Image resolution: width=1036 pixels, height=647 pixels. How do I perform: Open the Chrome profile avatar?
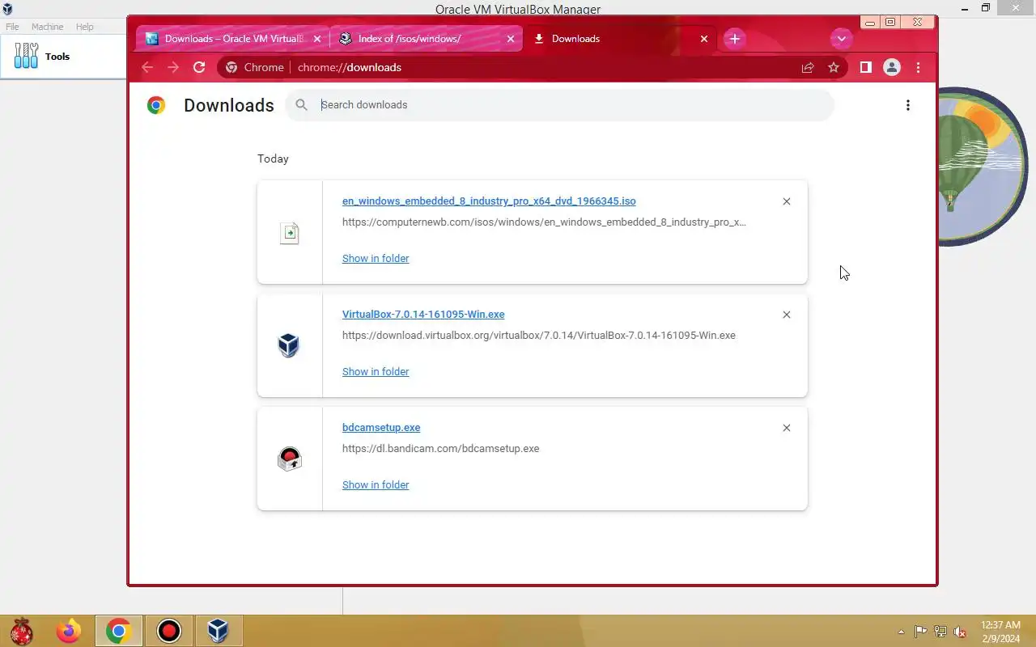[x=892, y=68]
